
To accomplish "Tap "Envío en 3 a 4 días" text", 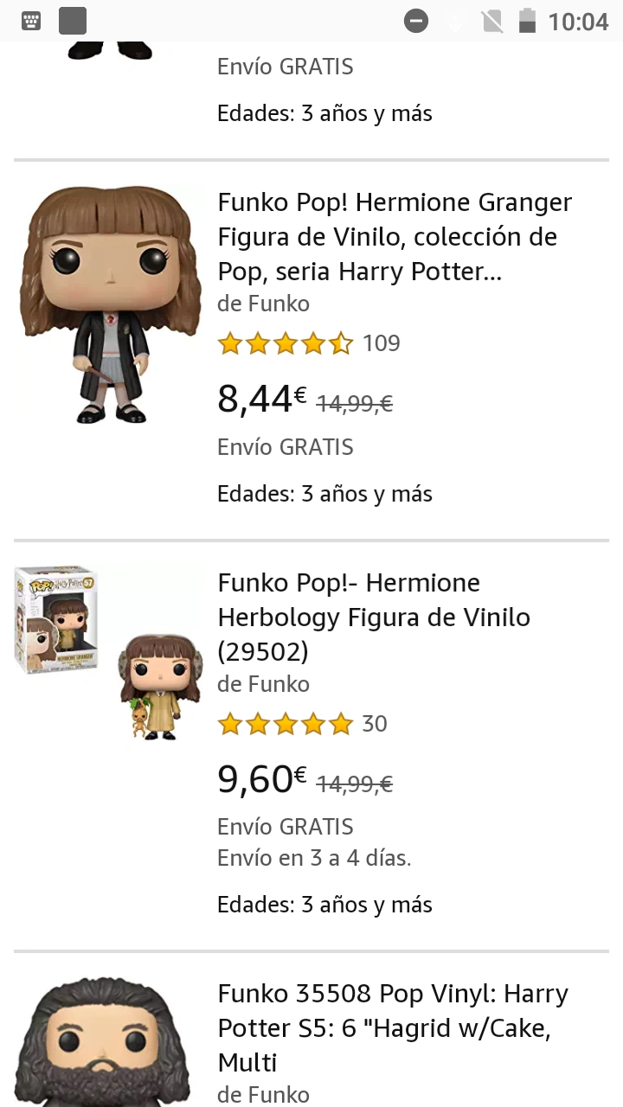I will [x=314, y=858].
